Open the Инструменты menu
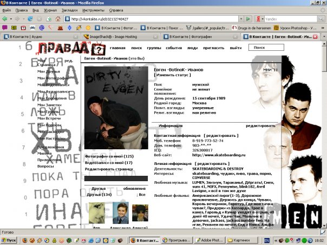Screen dimensions: 327x245 [93, 10]
